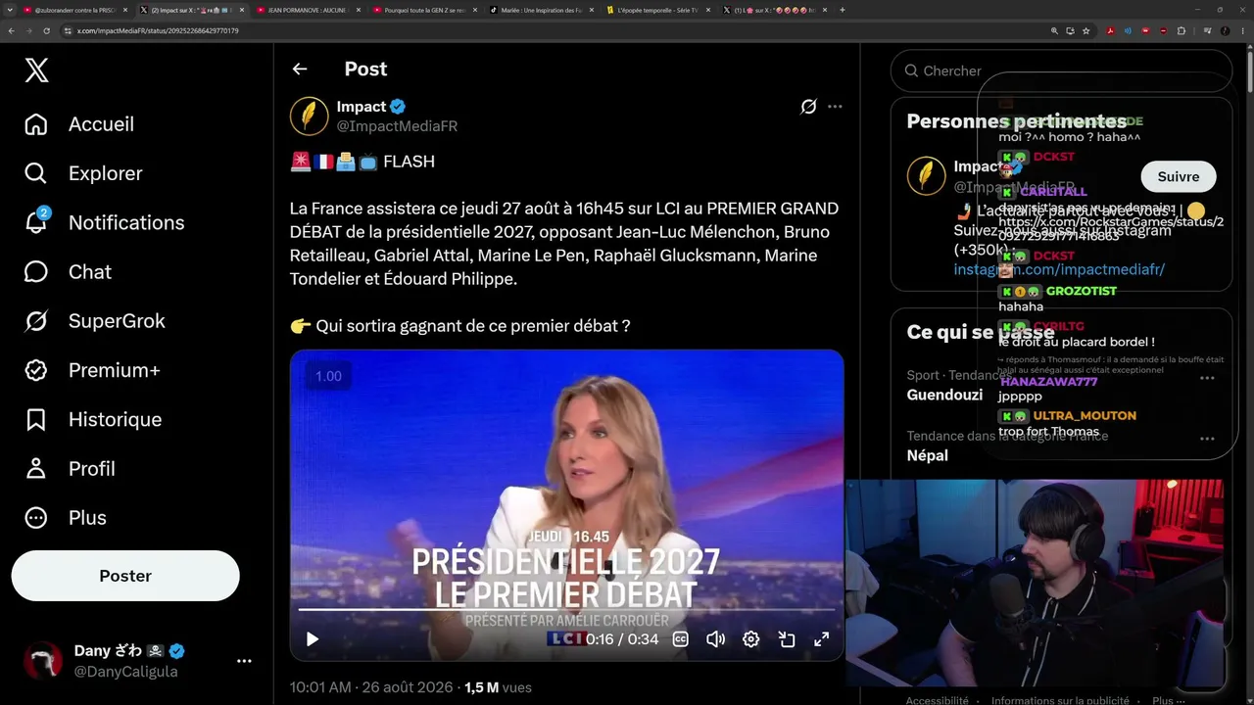The height and width of the screenshot is (705, 1254).
Task: Switch to the zulzorander PRISON browser tab
Action: [74, 10]
